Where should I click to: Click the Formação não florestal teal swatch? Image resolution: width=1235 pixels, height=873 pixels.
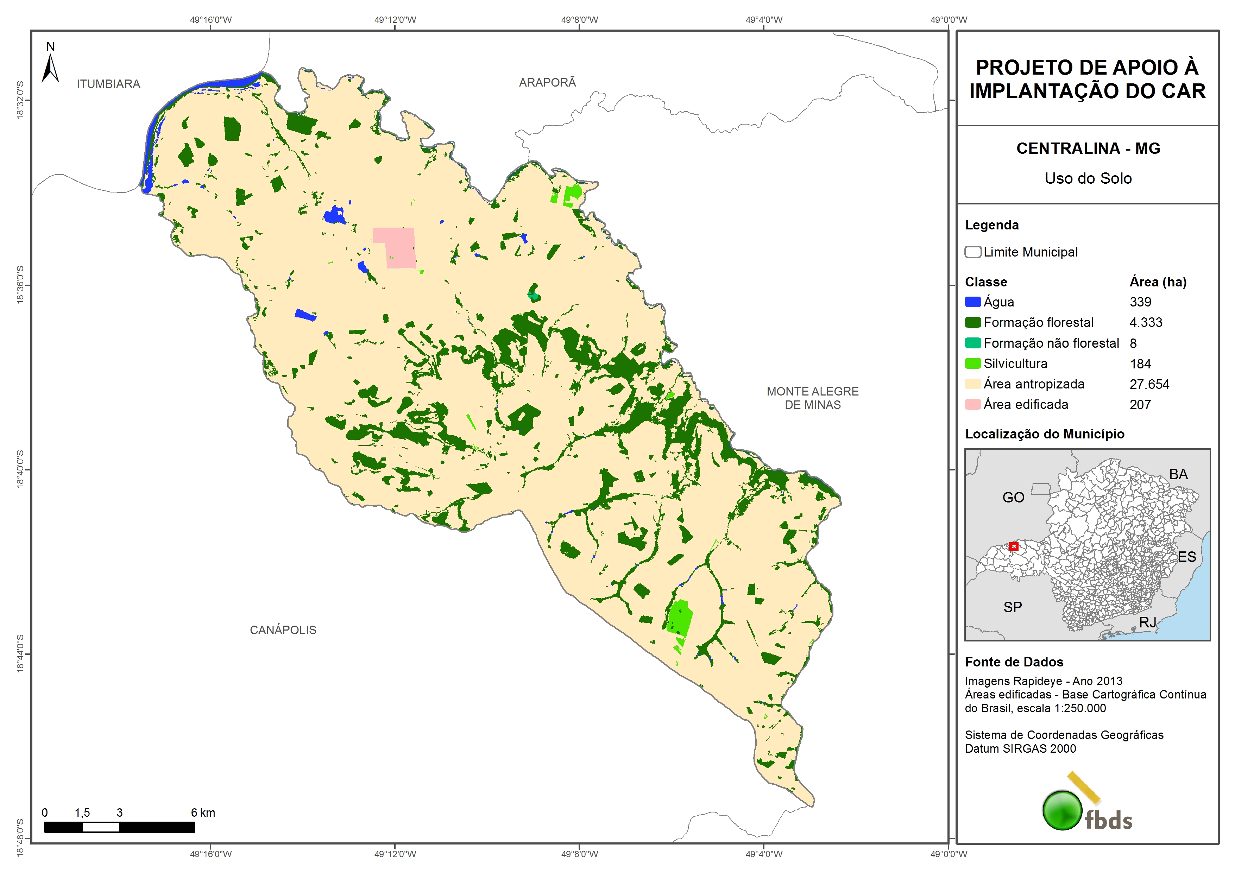(x=972, y=344)
